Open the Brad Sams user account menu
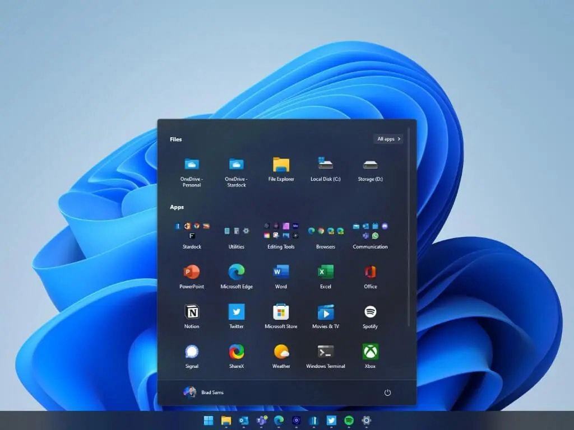Image resolution: width=574 pixels, height=430 pixels. (x=203, y=392)
